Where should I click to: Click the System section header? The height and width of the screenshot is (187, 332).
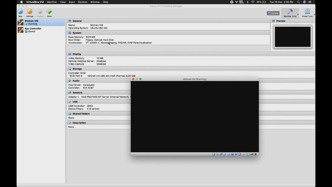coord(168,33)
